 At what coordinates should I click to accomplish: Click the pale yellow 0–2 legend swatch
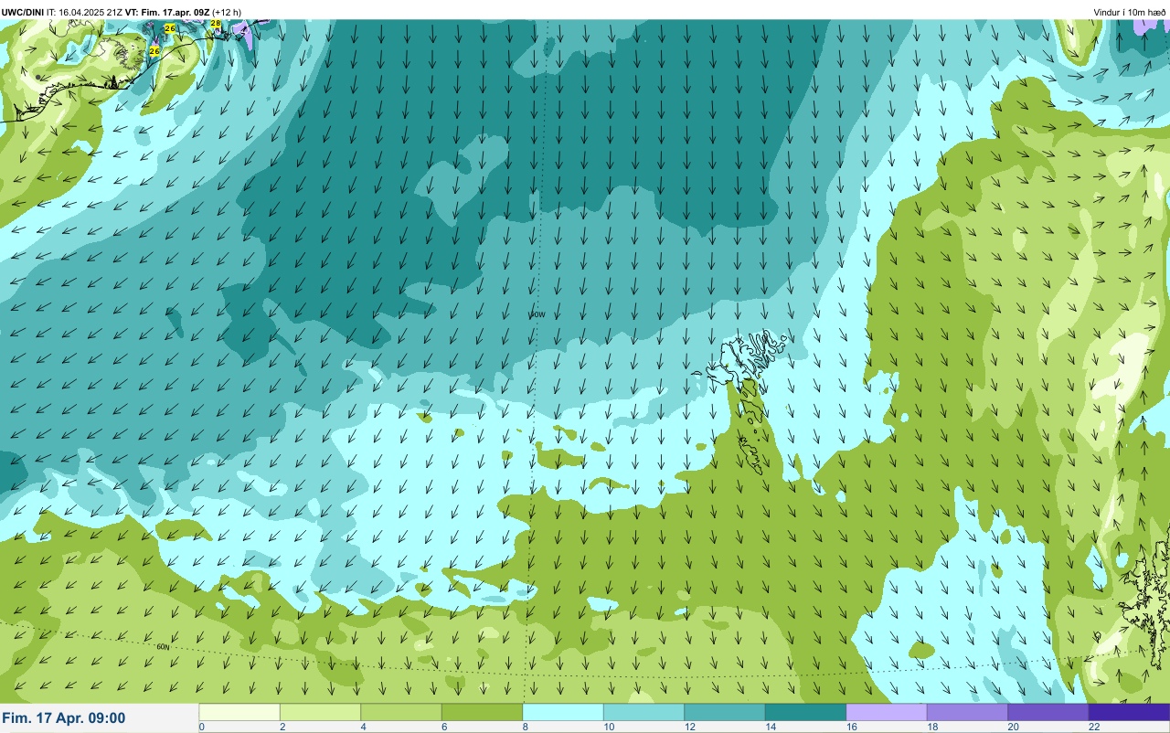pyautogui.click(x=239, y=712)
